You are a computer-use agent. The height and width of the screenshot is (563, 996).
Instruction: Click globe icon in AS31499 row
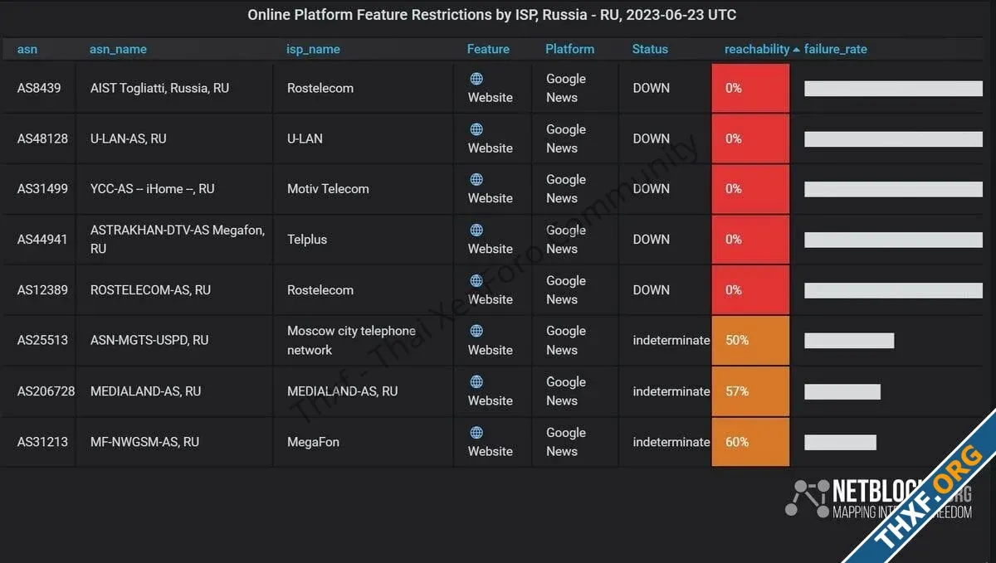(x=476, y=179)
